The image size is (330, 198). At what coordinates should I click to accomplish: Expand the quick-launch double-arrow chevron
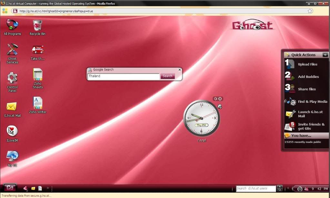coord(47,188)
